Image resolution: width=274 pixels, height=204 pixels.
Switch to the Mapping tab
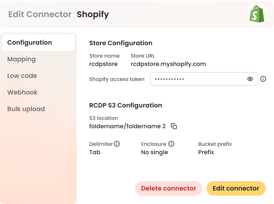click(x=22, y=59)
